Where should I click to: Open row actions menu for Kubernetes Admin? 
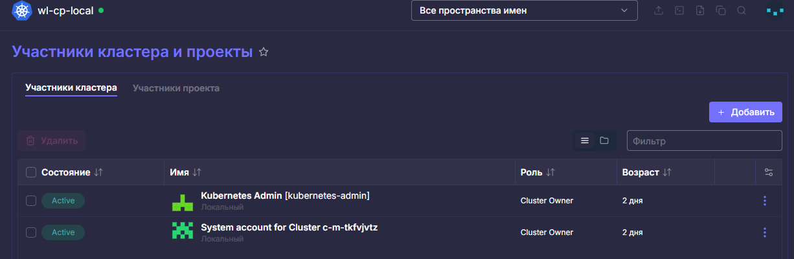tap(765, 201)
